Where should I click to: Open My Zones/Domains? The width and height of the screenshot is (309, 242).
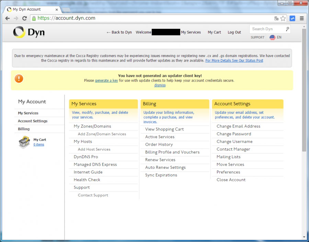92,126
